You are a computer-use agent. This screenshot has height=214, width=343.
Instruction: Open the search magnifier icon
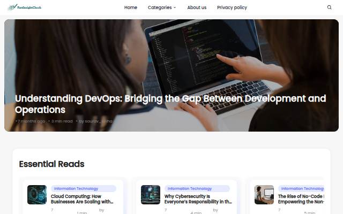click(329, 7)
